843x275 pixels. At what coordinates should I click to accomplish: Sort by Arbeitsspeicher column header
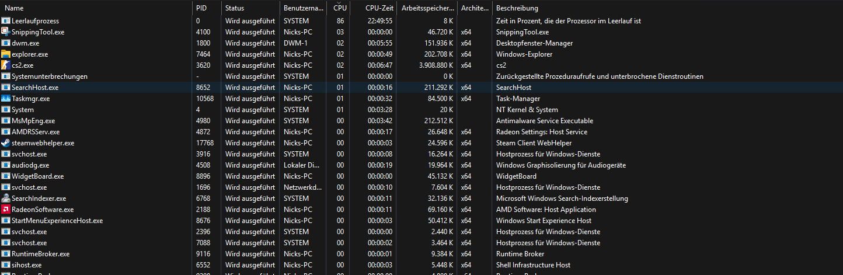point(427,8)
